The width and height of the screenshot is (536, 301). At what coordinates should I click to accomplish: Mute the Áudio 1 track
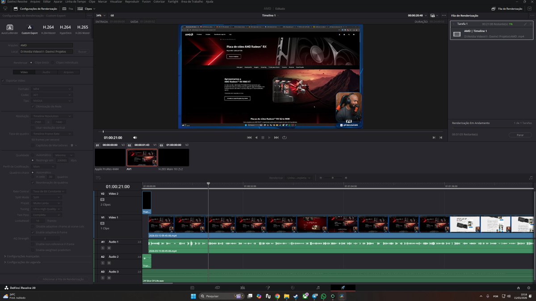tap(109, 248)
